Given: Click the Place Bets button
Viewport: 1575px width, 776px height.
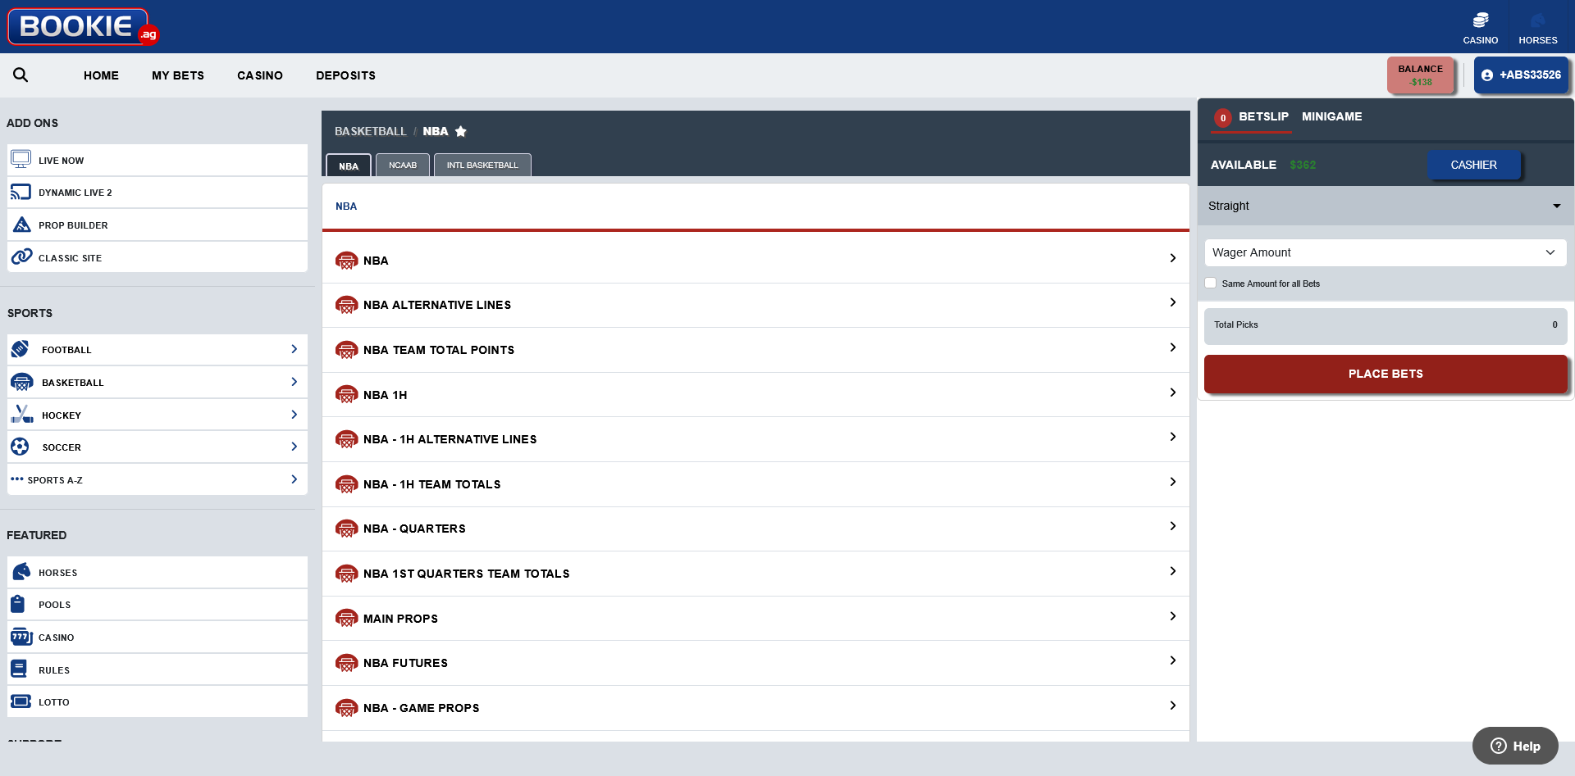Looking at the screenshot, I should coord(1385,374).
